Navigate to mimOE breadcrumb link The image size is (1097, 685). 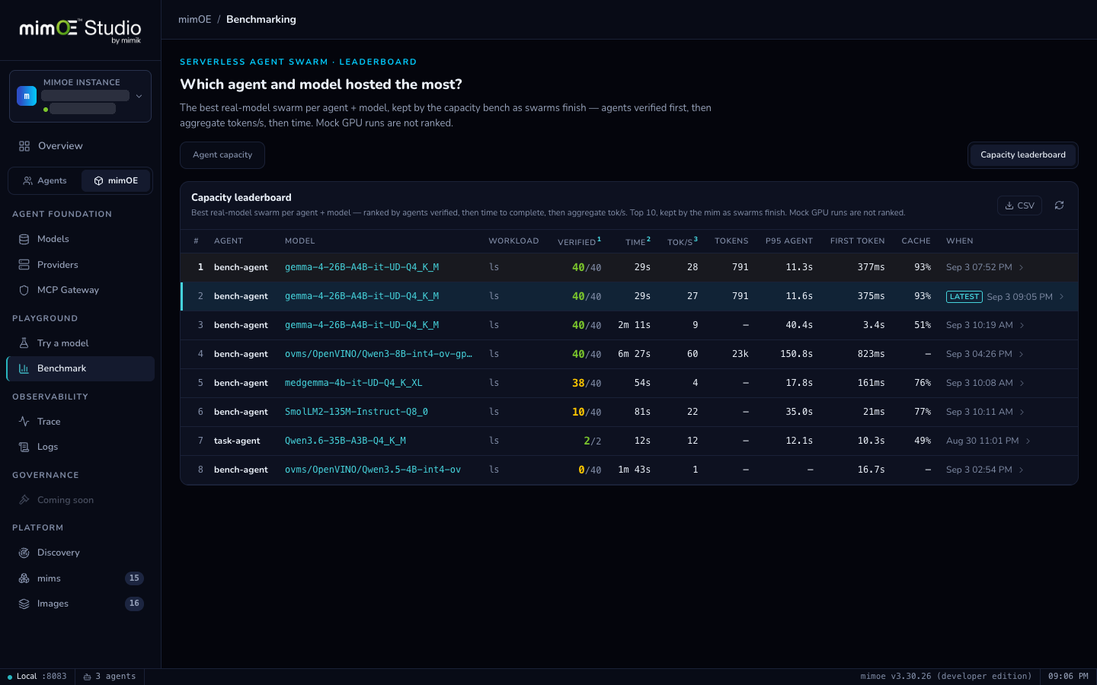coord(195,20)
